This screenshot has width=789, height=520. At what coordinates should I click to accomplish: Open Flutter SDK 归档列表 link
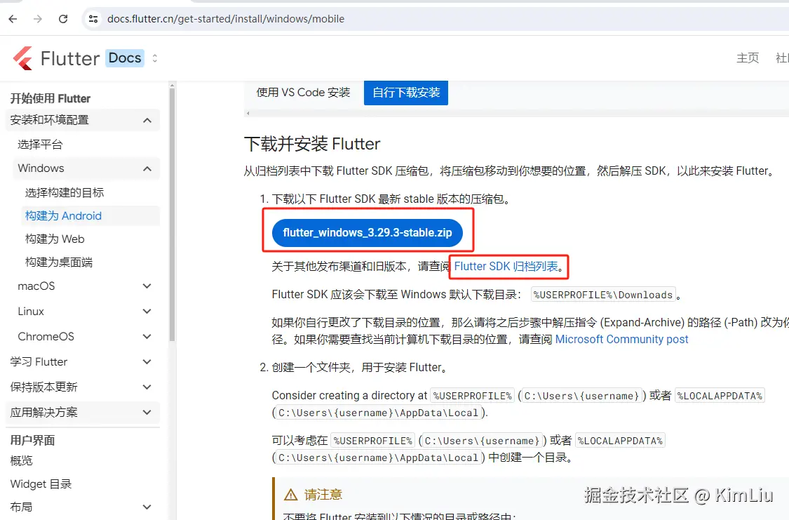click(506, 266)
